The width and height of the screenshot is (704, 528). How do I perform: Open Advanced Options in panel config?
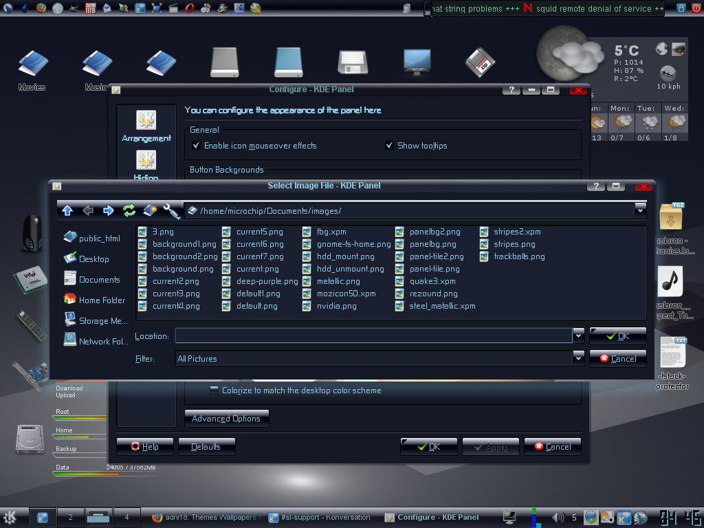[x=226, y=418]
